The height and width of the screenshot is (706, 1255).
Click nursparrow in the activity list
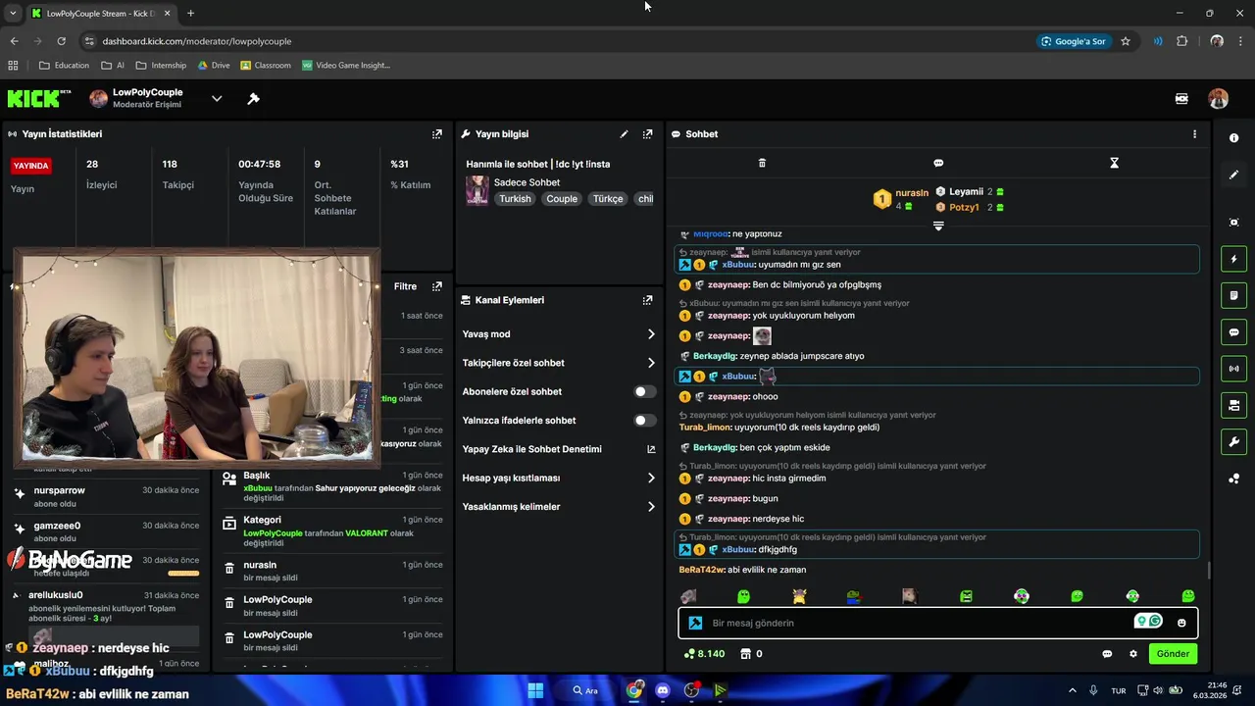coord(59,490)
